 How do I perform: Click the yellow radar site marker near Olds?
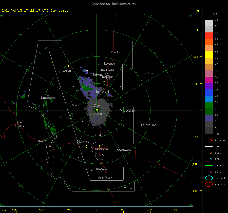coord(97,110)
